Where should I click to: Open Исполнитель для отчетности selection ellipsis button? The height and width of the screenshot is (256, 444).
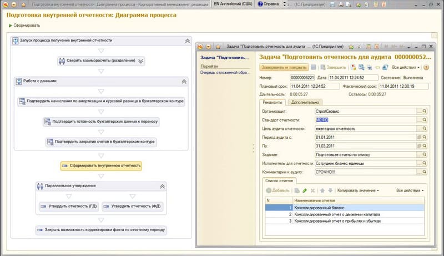click(419, 163)
